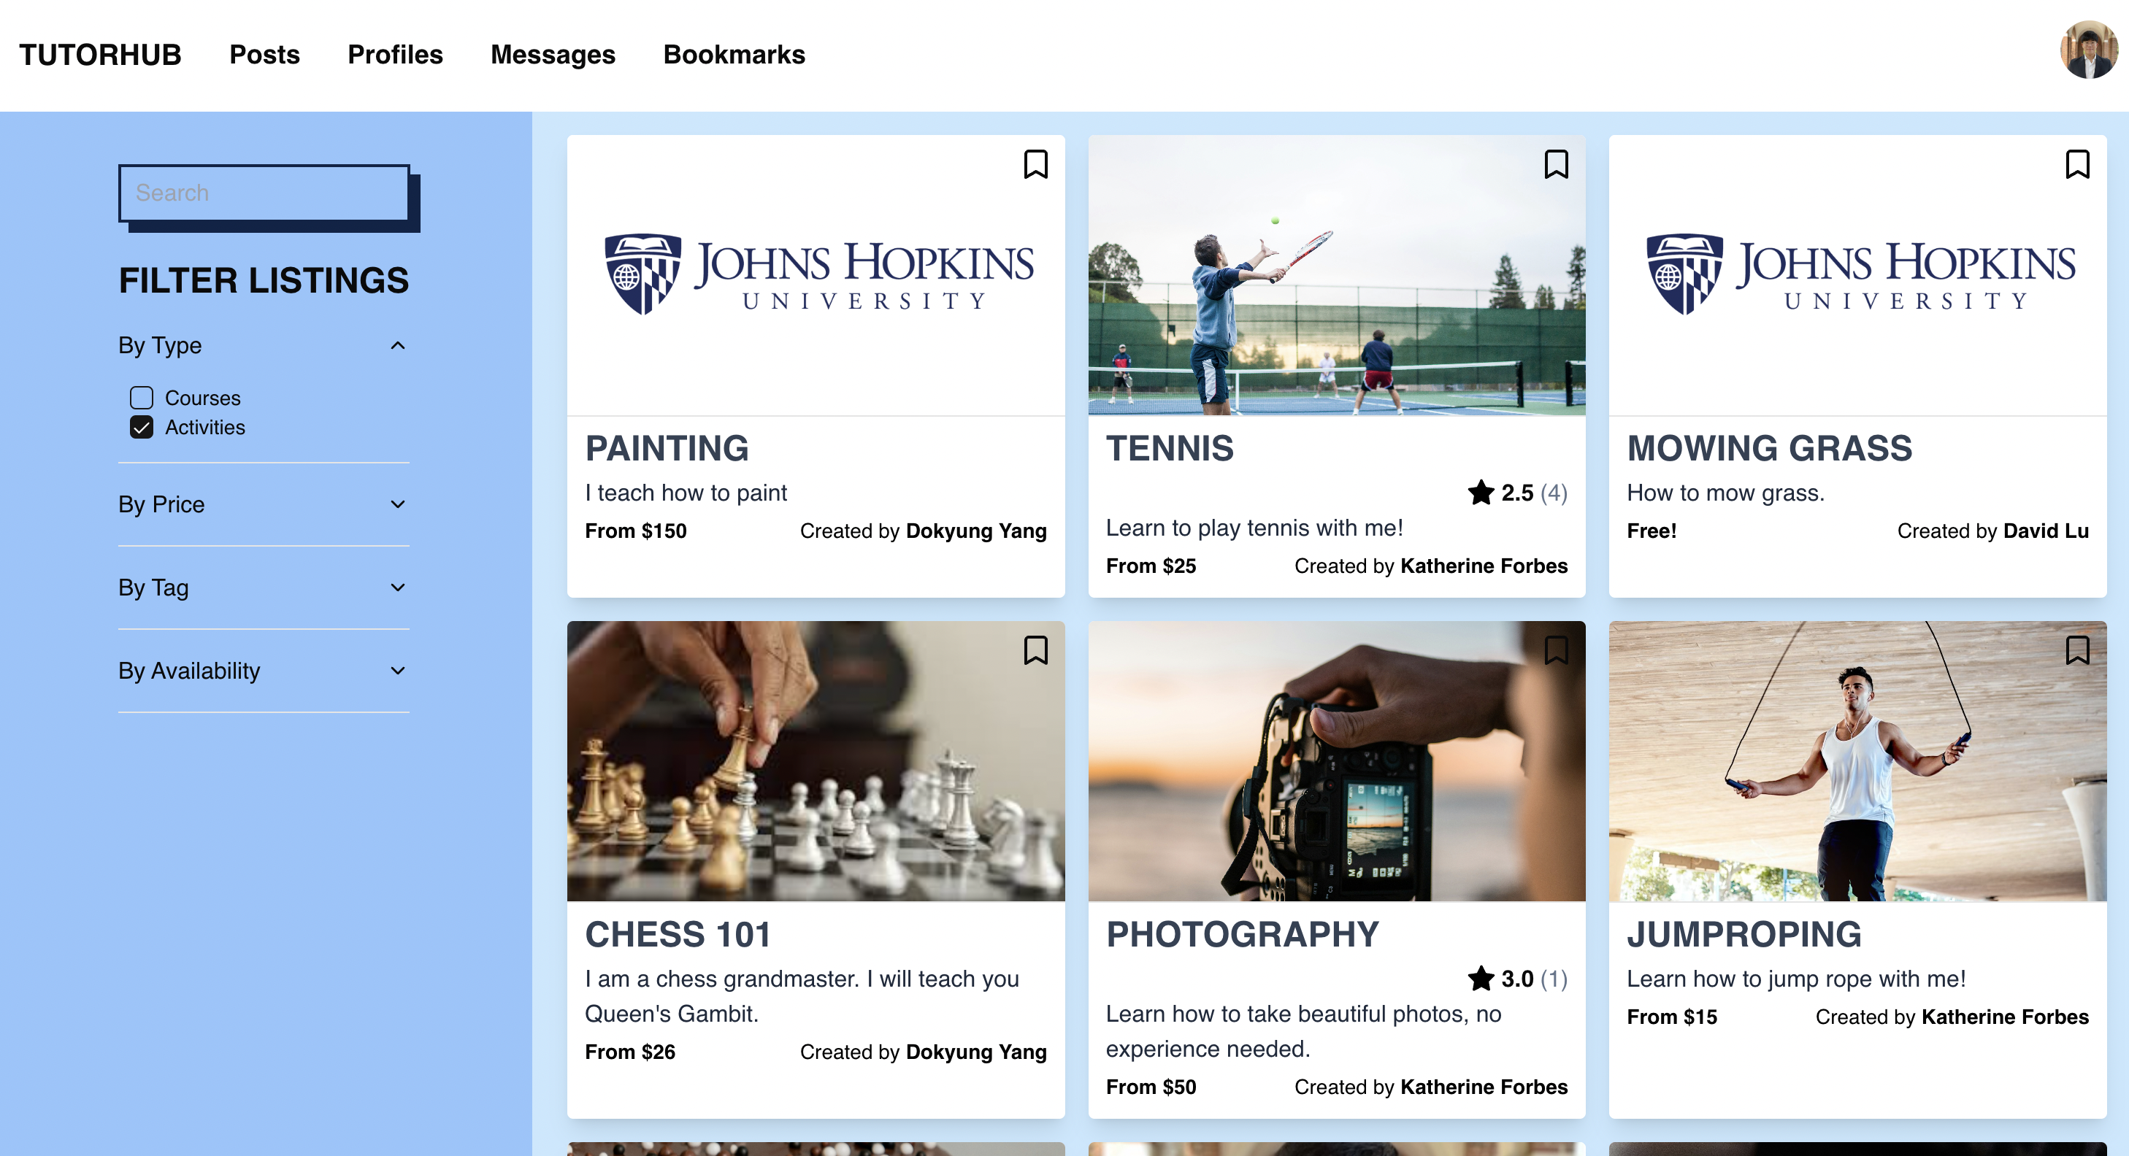Open the Profiles menu item
The width and height of the screenshot is (2129, 1156).
(394, 54)
